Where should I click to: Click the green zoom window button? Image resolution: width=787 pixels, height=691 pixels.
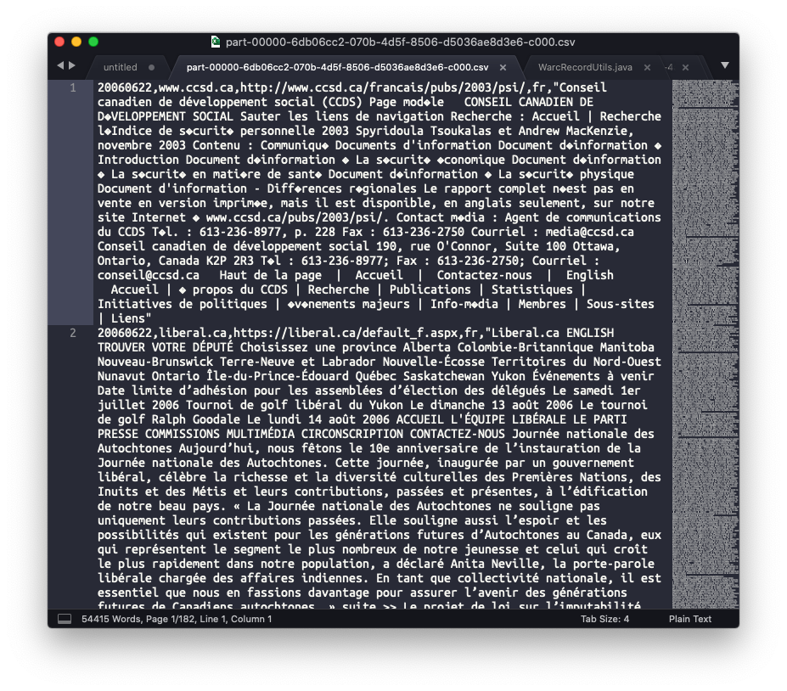93,42
